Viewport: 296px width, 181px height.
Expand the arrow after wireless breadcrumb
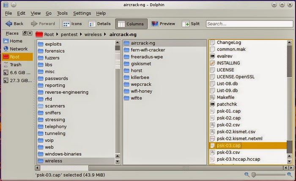click(x=105, y=35)
